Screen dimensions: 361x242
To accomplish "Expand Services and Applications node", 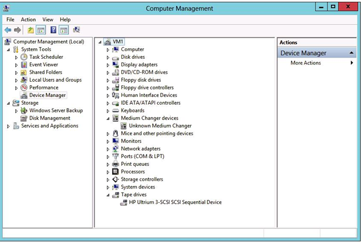I will 8,126.
